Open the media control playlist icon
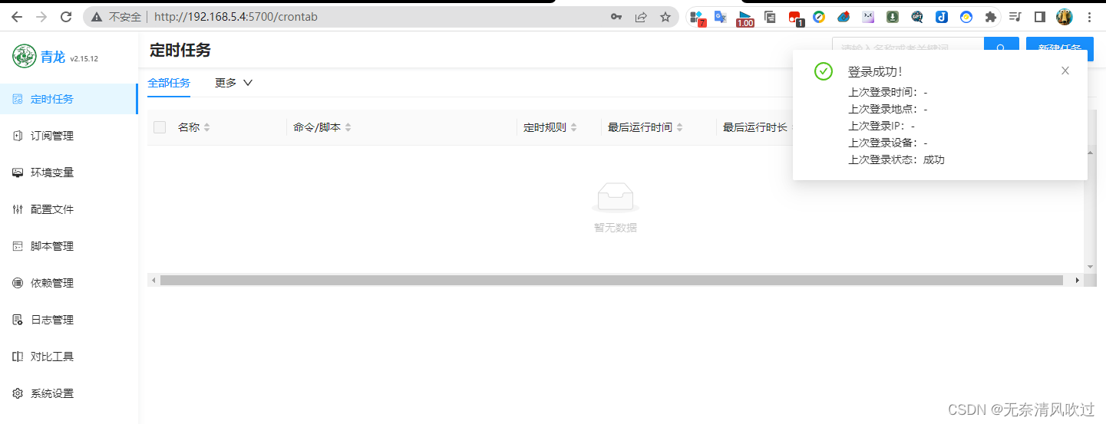Screen dimensions: 1106x424 (x=1015, y=17)
